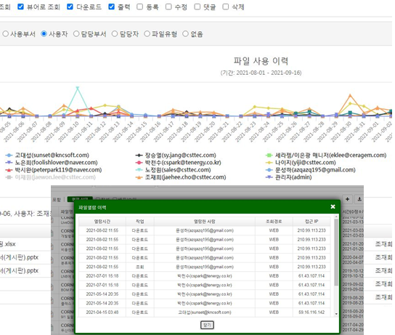
Task: Show the hidden 이재원 legend series
Action: (51, 177)
